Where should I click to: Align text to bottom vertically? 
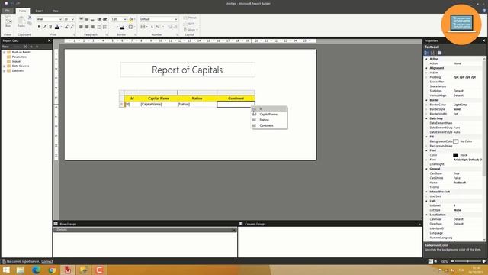(92, 19)
